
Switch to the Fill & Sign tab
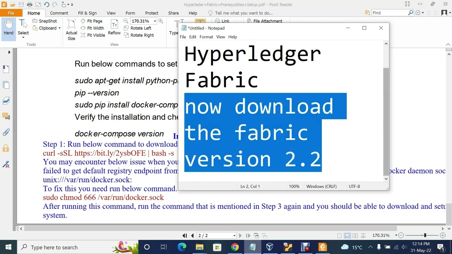(x=87, y=13)
